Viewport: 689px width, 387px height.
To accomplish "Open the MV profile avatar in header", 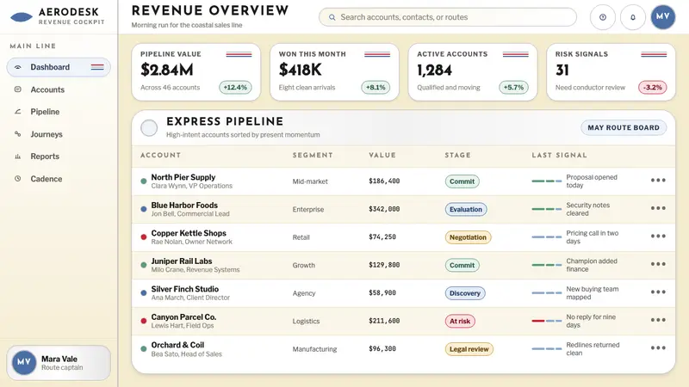I will click(662, 17).
